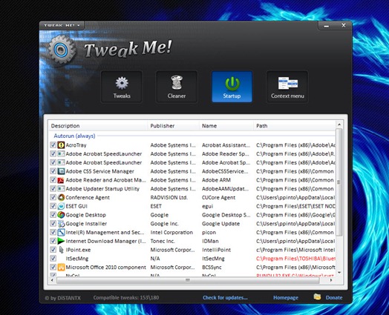Click the Adobe Updater Startup Utility icon
This screenshot has height=315, width=389.
61,188
